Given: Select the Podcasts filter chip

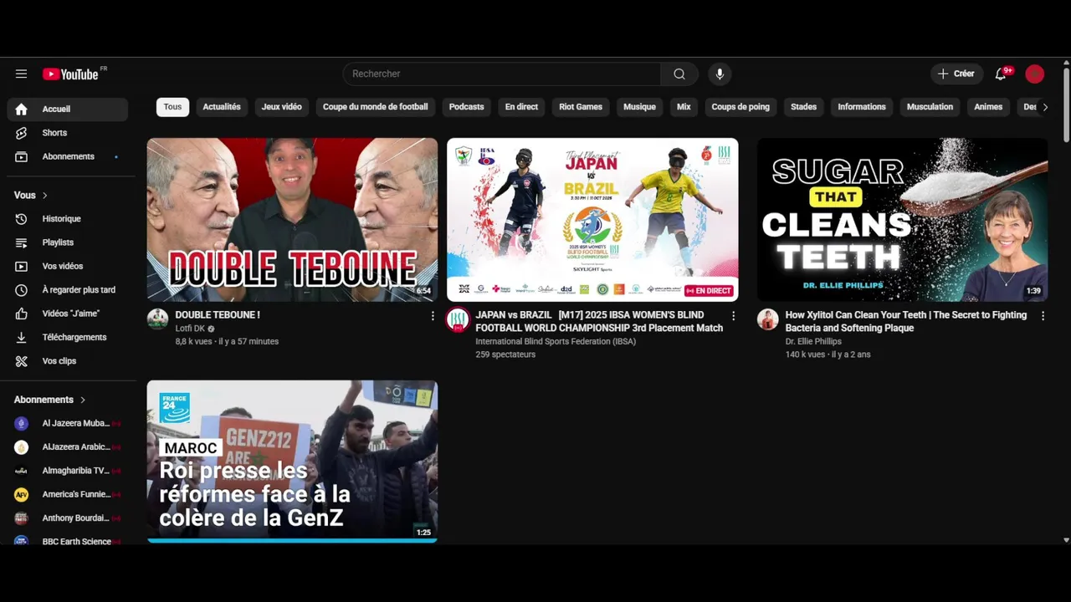Looking at the screenshot, I should coord(466,107).
